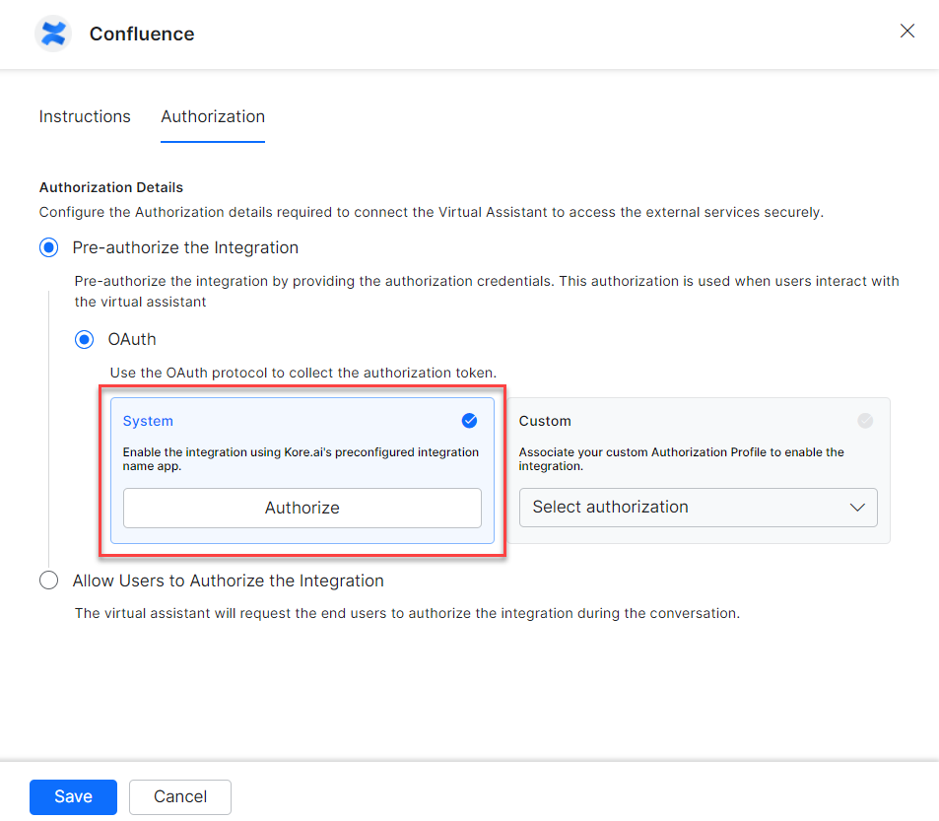Click the Custom card title
The height and width of the screenshot is (821, 939).
[545, 421]
